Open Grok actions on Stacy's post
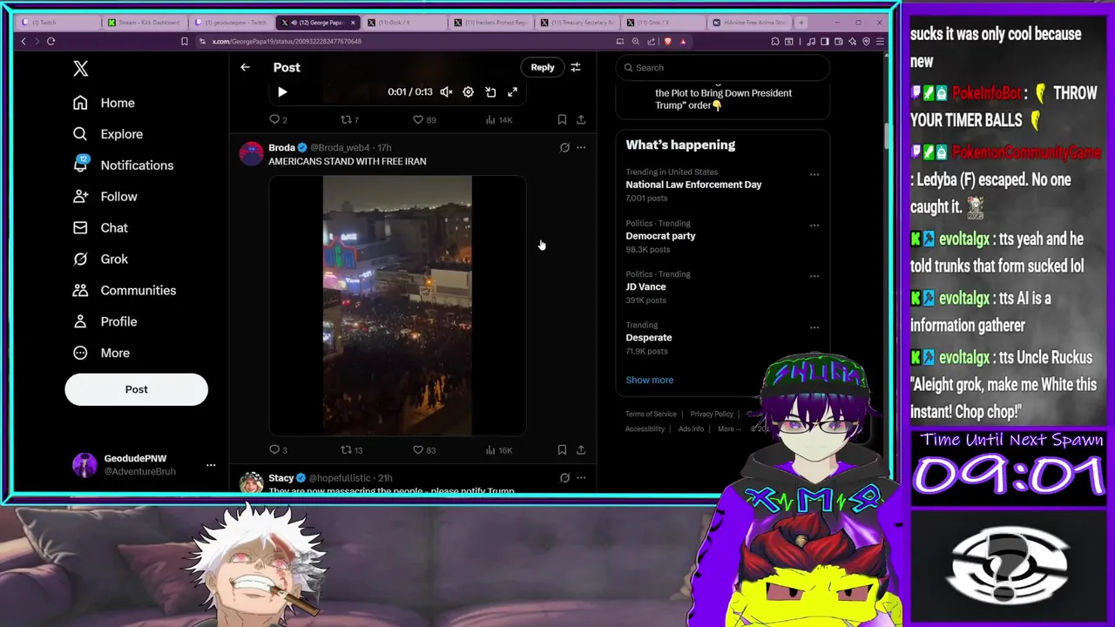The image size is (1115, 627). (x=564, y=477)
